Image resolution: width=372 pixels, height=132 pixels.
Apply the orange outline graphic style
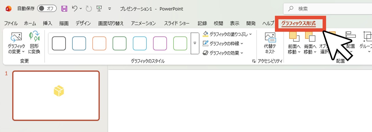coord(99,43)
